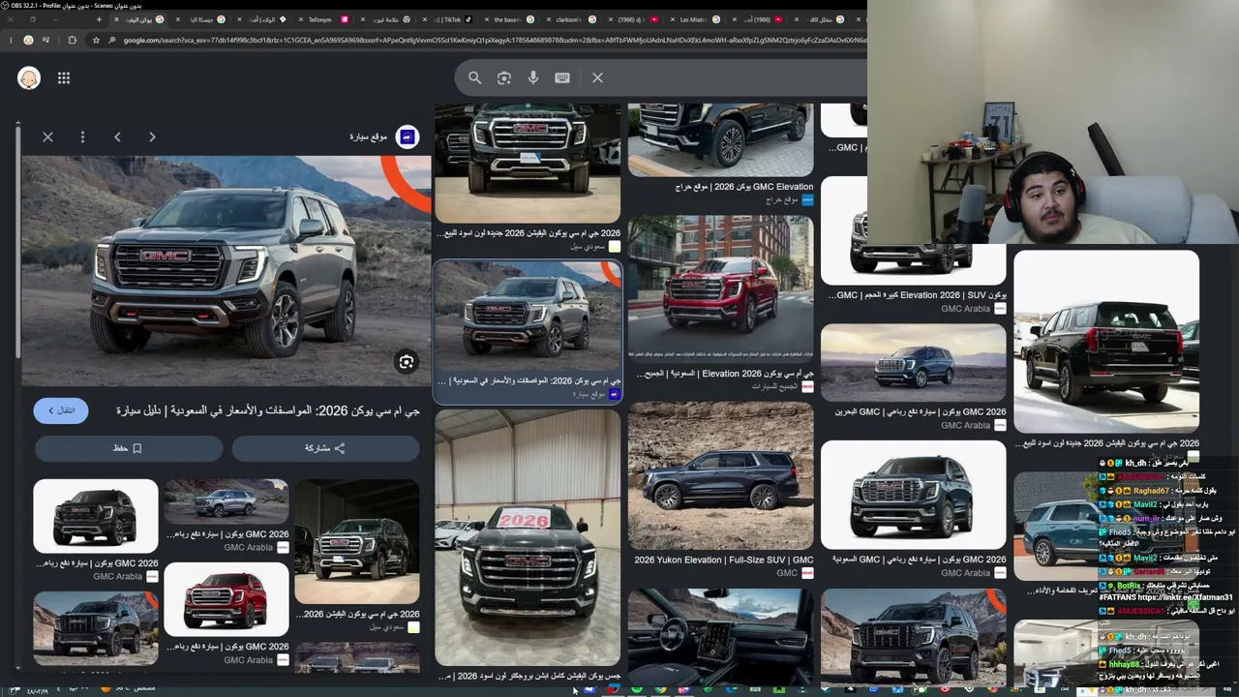The height and width of the screenshot is (697, 1239).
Task: Open the #FATFANS linktr.ee link in chat
Action: (1166, 597)
